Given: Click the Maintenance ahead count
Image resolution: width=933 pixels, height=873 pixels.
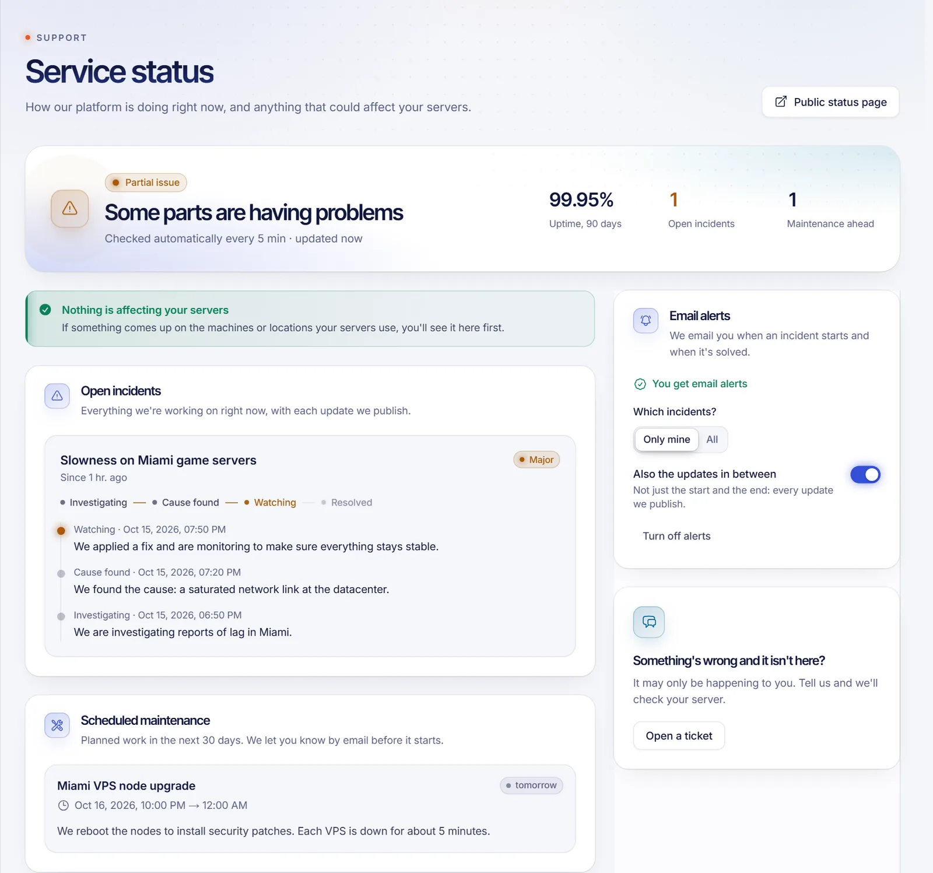Looking at the screenshot, I should click(x=792, y=200).
